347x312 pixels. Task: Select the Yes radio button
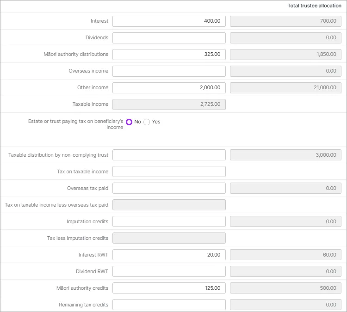[147, 122]
